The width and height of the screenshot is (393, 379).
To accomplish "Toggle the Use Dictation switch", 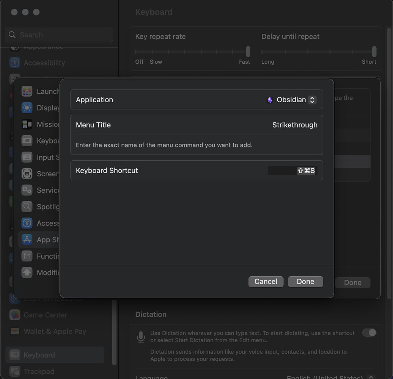I will (x=369, y=332).
